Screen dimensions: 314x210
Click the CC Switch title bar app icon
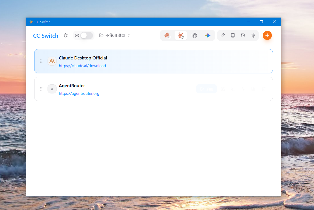pos(31,22)
